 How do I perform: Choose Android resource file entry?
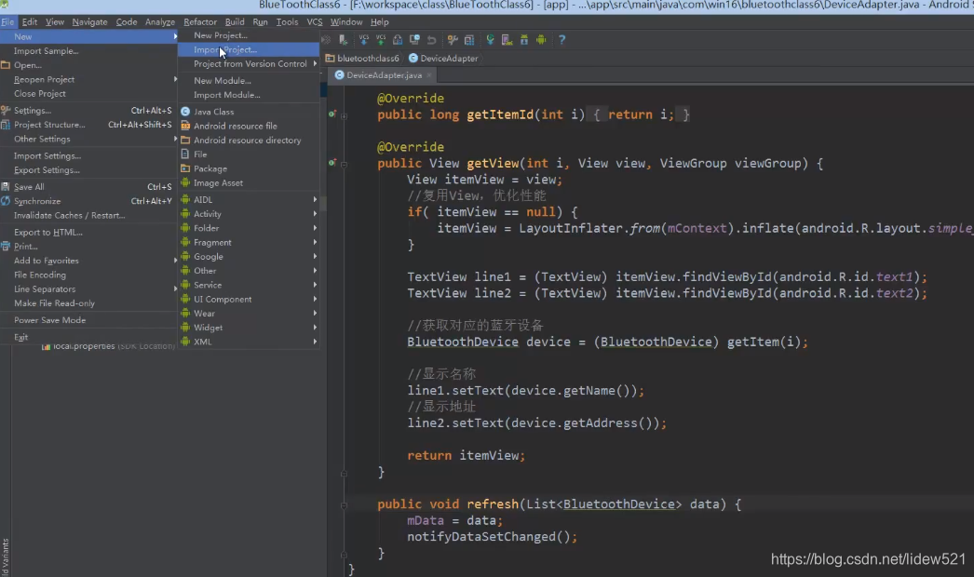tap(249, 126)
